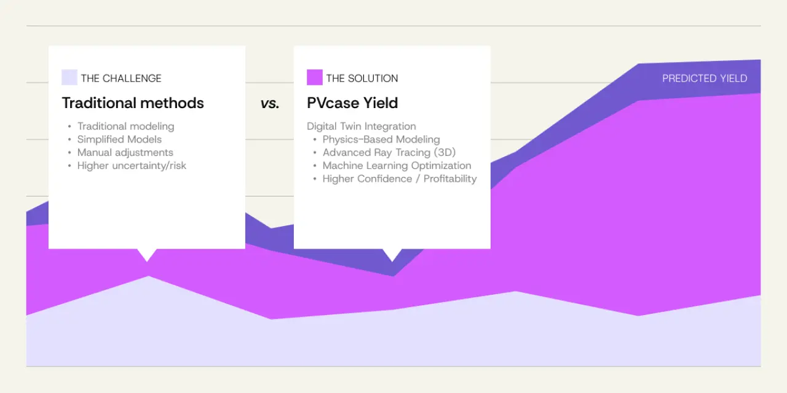Select the Simplified Models bullet
This screenshot has height=393, width=787.
pos(119,139)
